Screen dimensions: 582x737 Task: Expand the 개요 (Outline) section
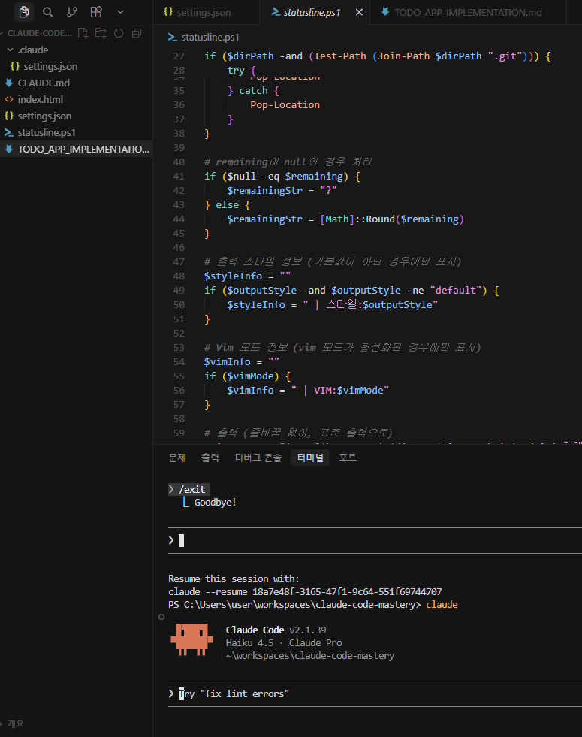(x=14, y=723)
